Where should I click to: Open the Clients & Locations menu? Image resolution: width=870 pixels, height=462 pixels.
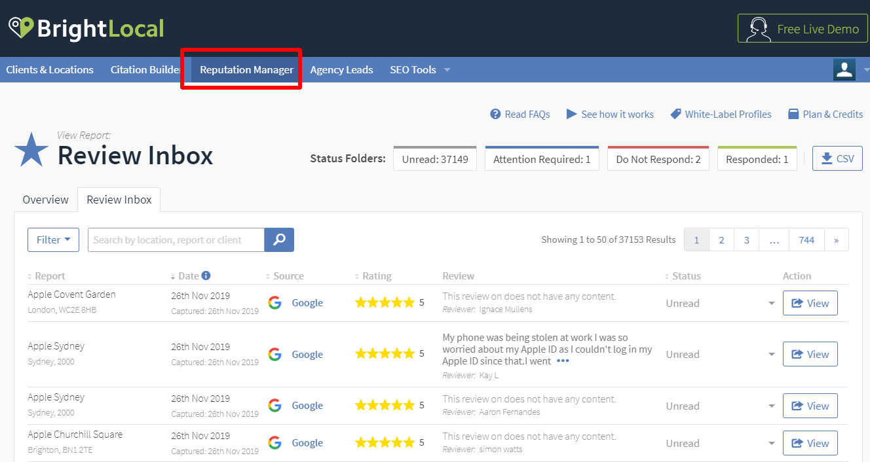[x=50, y=69]
